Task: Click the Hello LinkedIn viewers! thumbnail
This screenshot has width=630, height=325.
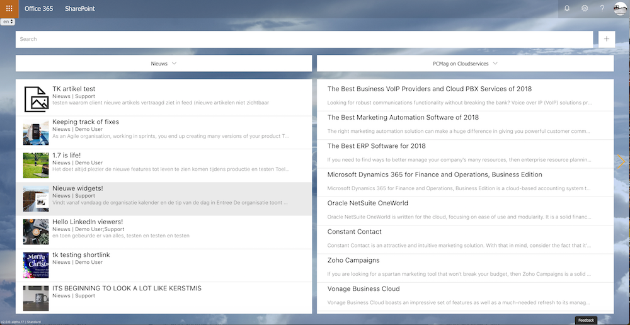Action: 36,232
